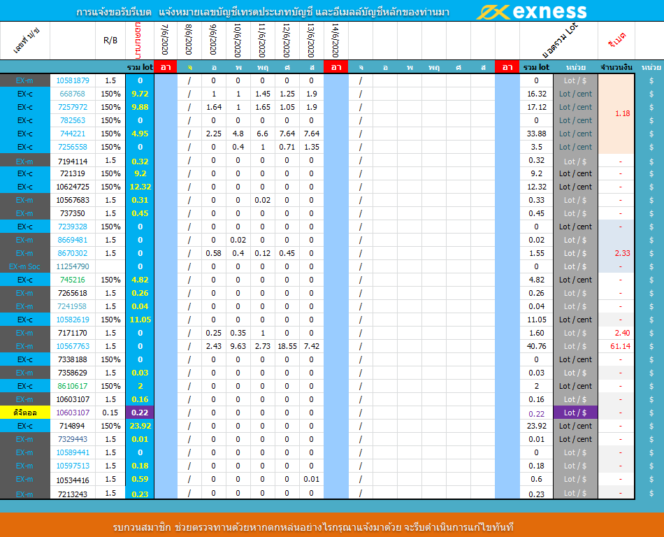Select the yellow ดิจิตอล cell
The height and width of the screenshot is (537, 664).
click(x=25, y=413)
